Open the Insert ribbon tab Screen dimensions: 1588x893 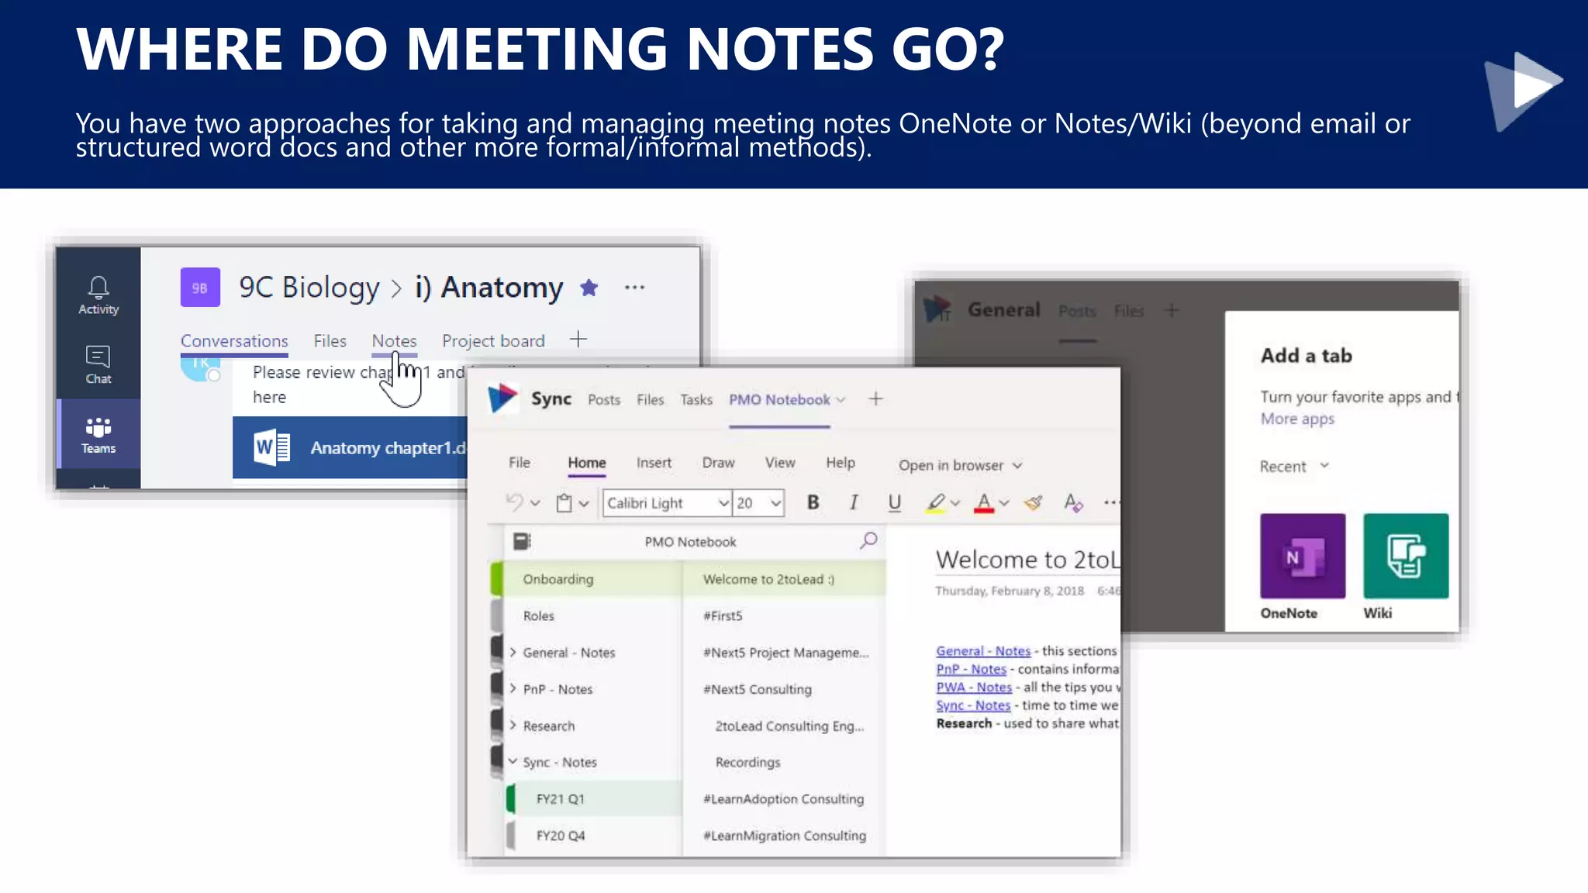pyautogui.click(x=654, y=463)
